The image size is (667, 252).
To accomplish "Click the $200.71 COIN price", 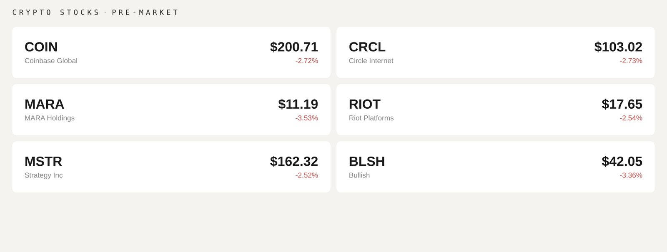I will pos(294,47).
